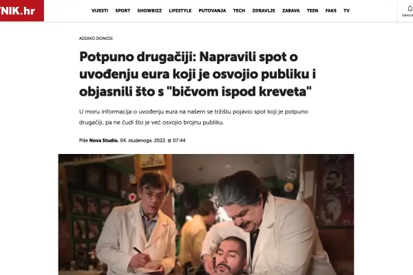This screenshot has height=275, width=413.
Task: Click the article publication date text
Action: click(x=153, y=140)
